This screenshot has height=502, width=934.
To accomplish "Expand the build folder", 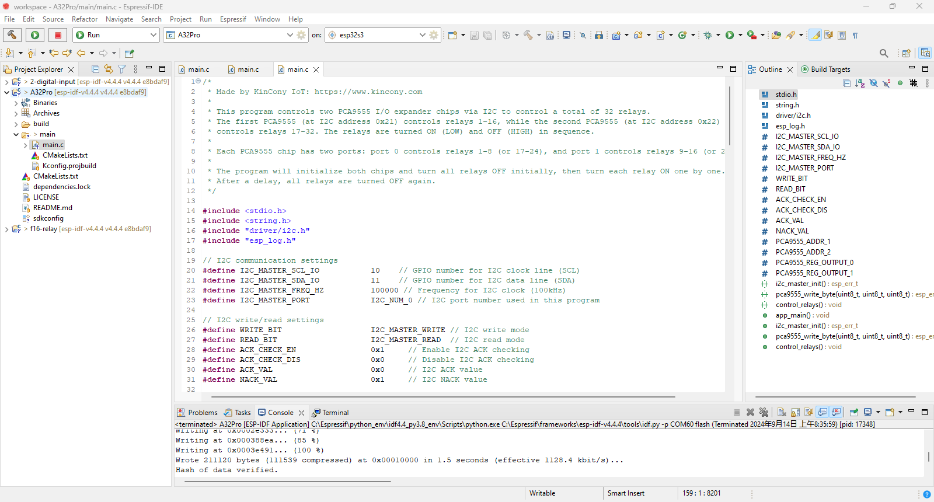I will [16, 124].
